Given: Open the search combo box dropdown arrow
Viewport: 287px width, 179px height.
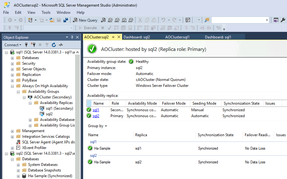Looking at the screenshot, I should (x=267, y=20).
